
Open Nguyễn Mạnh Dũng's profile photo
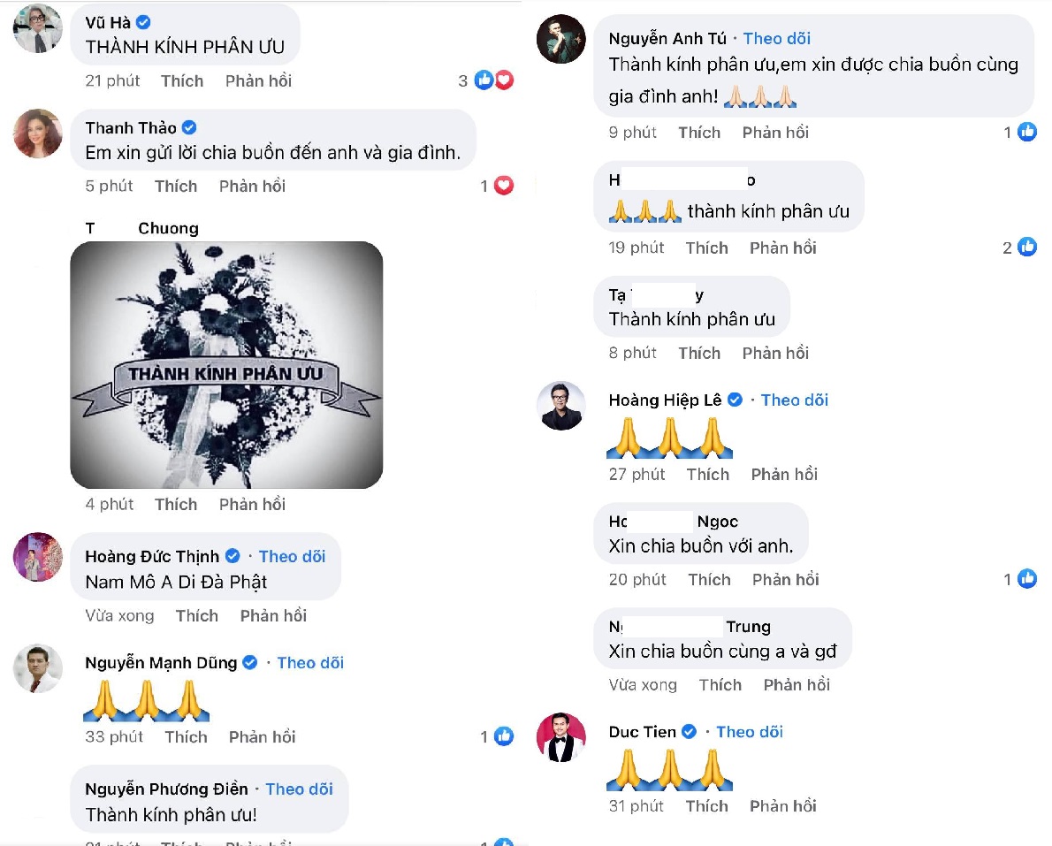click(x=37, y=668)
